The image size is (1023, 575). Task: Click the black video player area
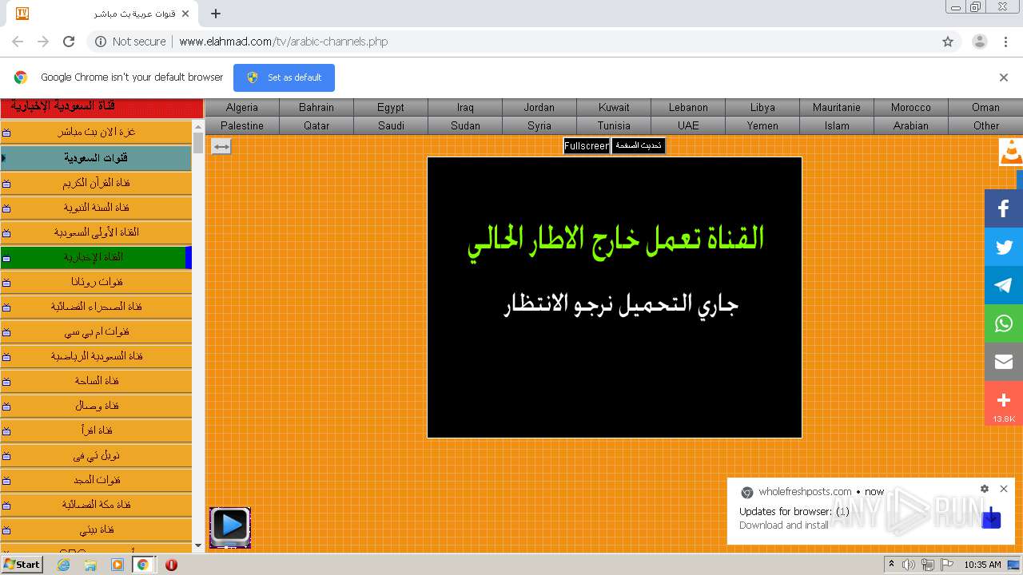[x=615, y=298]
